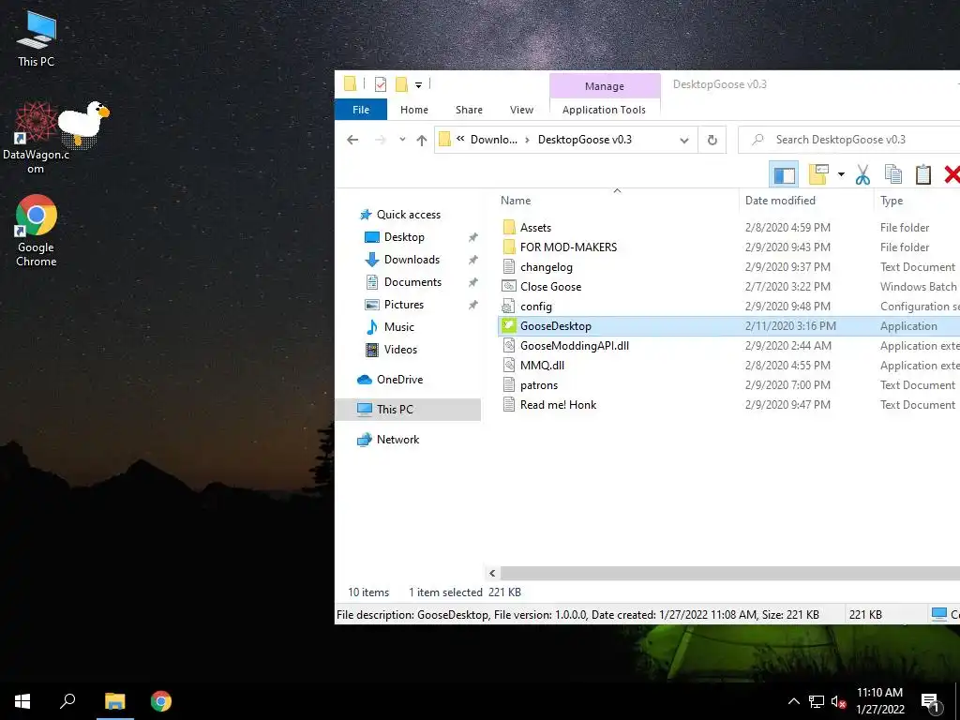
Task: Toggle the preview pane icon
Action: 785,175
